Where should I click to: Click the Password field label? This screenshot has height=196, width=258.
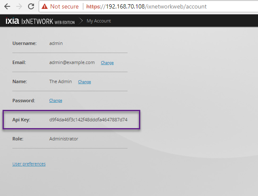[x=24, y=101]
